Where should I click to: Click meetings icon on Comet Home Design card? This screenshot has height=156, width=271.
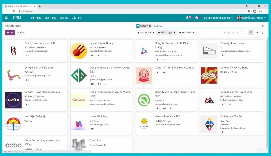[x=99, y=55]
